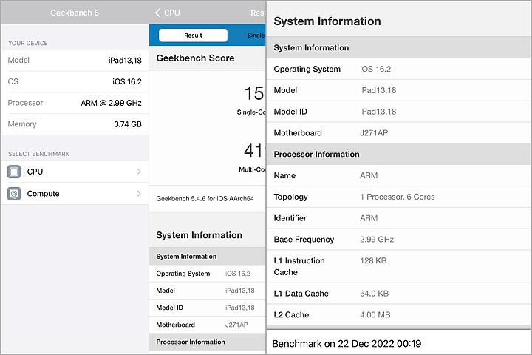532x355 pixels.
Task: Click the Model ID label in right panel
Action: click(290, 112)
